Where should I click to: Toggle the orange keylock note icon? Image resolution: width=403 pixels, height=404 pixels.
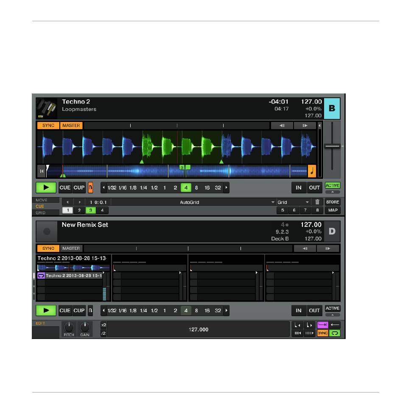312,171
